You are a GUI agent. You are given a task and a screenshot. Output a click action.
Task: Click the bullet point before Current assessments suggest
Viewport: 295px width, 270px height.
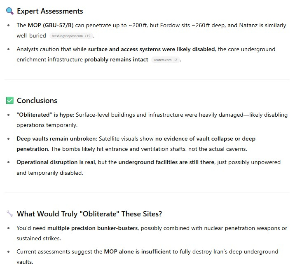(x=9, y=252)
